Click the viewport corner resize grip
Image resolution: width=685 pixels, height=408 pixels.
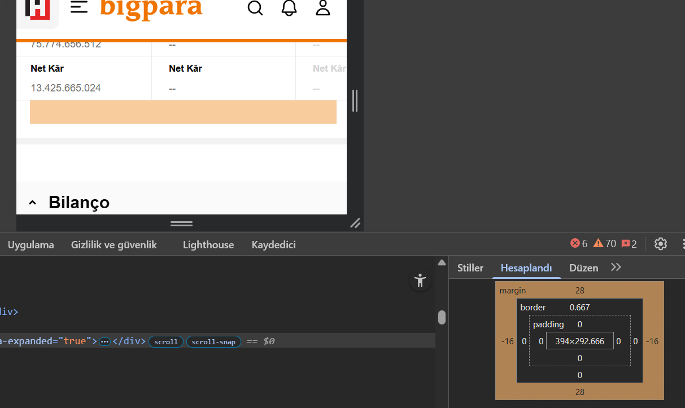(355, 223)
